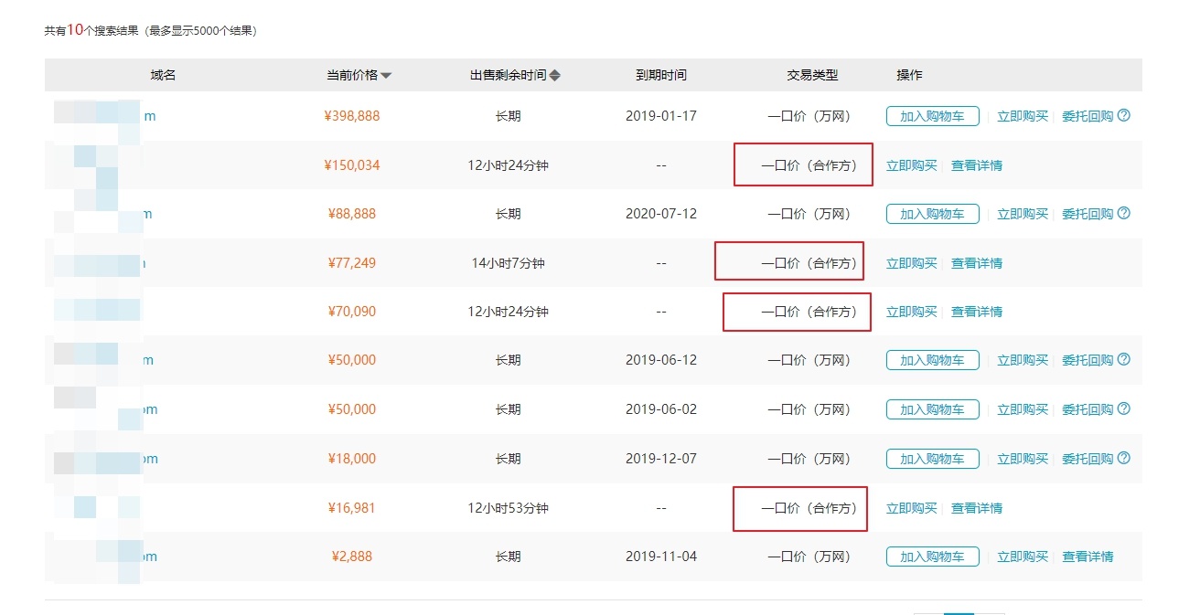Click 立即购买 for domain expiring 2019-06-02
This screenshot has height=615, width=1200.
coord(1022,409)
